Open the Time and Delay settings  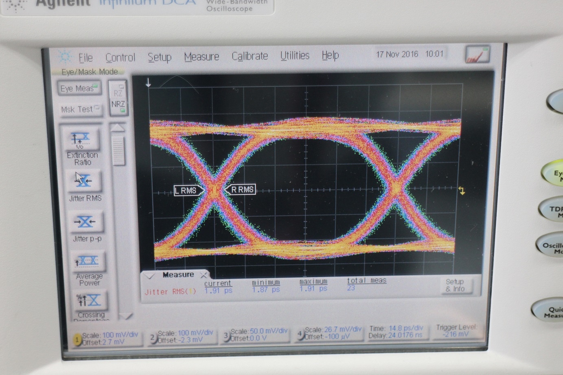tap(397, 331)
